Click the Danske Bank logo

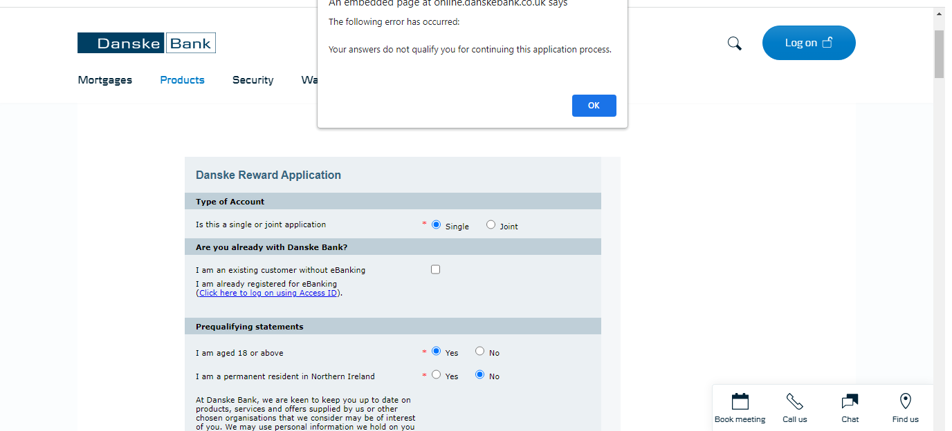[147, 43]
